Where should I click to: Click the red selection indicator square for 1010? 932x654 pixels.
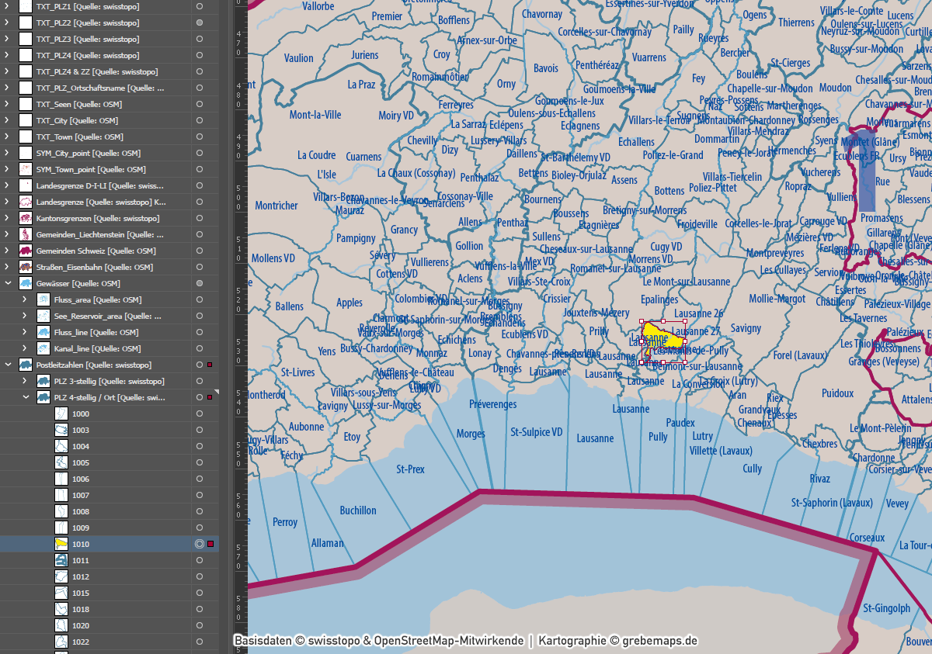click(210, 544)
